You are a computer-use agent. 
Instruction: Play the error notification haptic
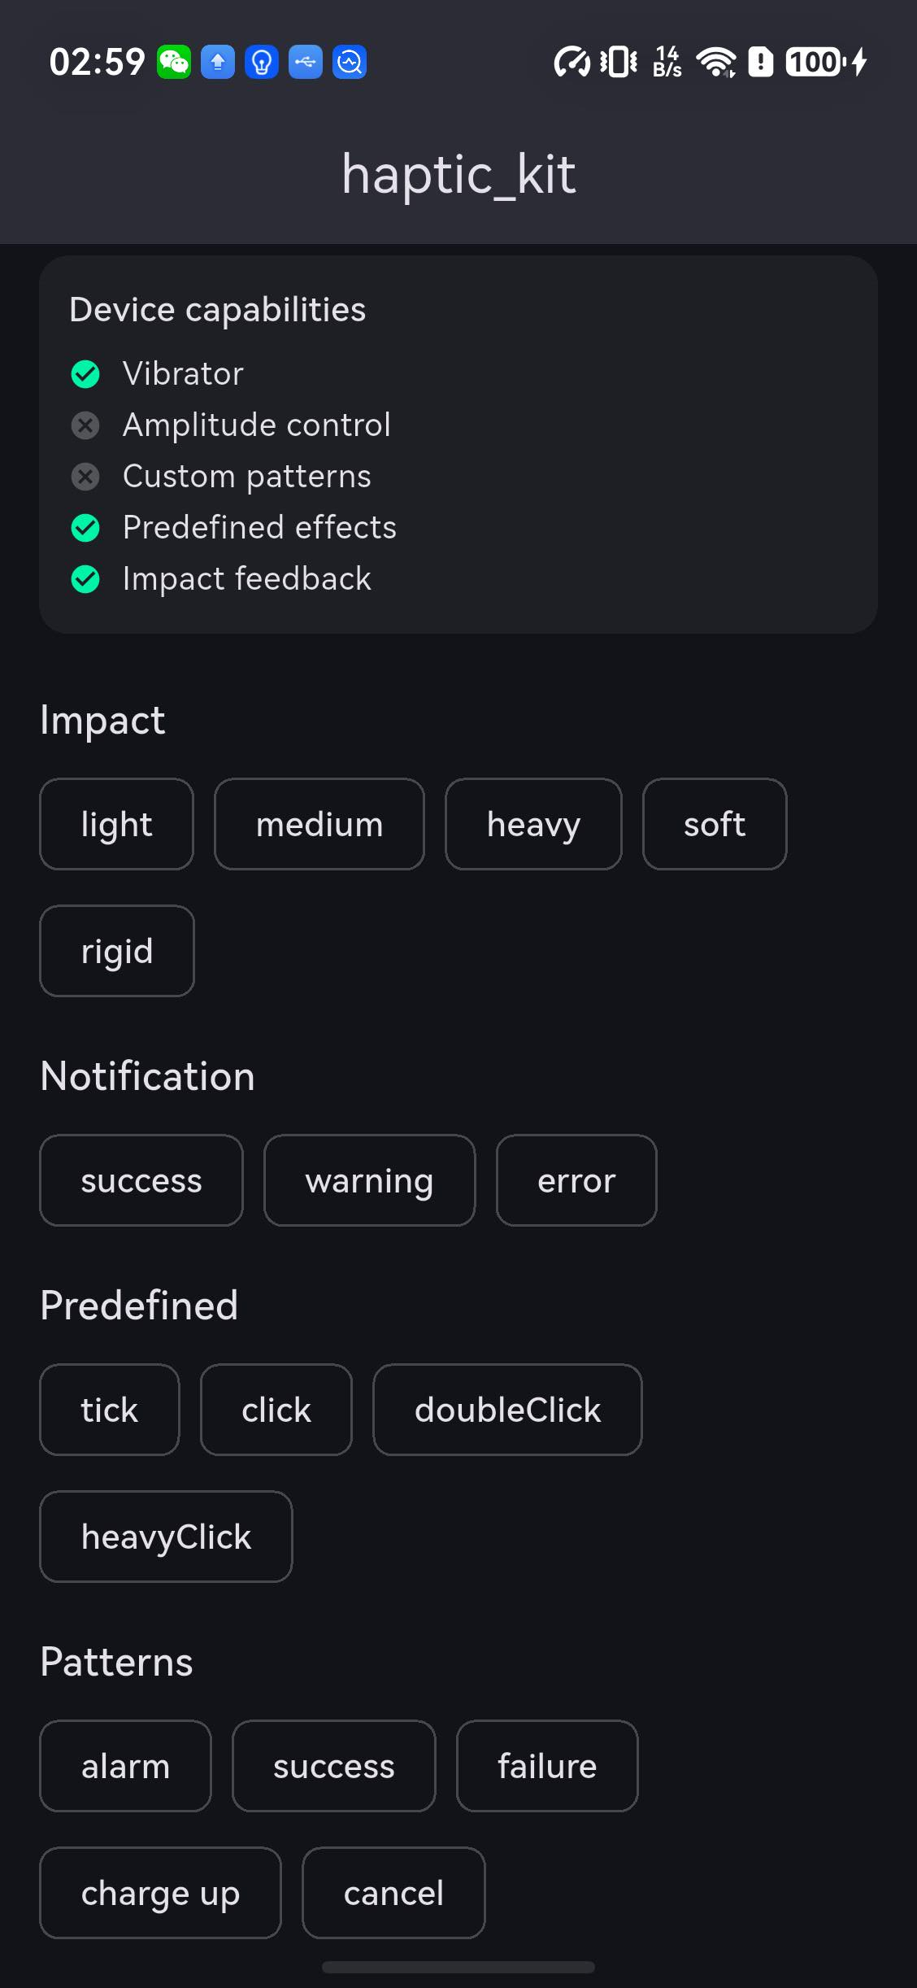click(576, 1180)
